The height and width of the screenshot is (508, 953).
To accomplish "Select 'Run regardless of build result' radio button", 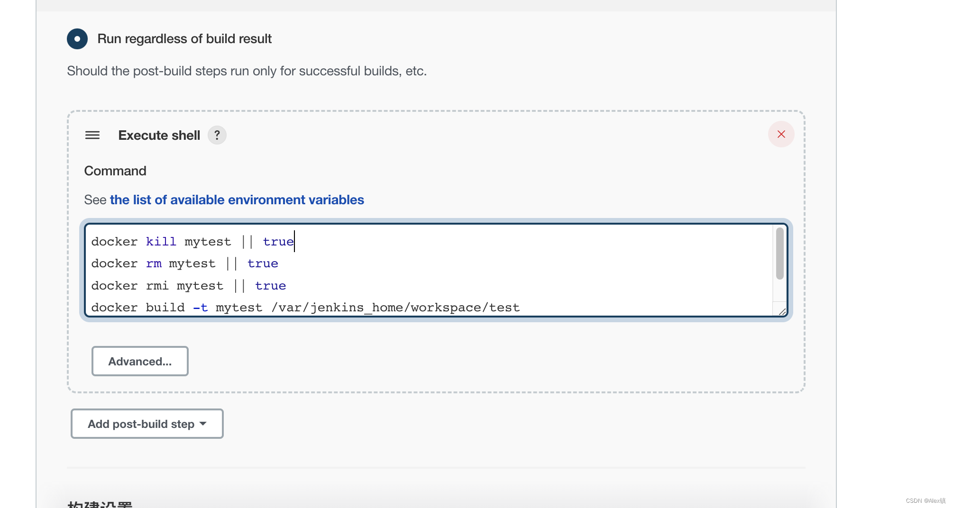I will [x=77, y=39].
